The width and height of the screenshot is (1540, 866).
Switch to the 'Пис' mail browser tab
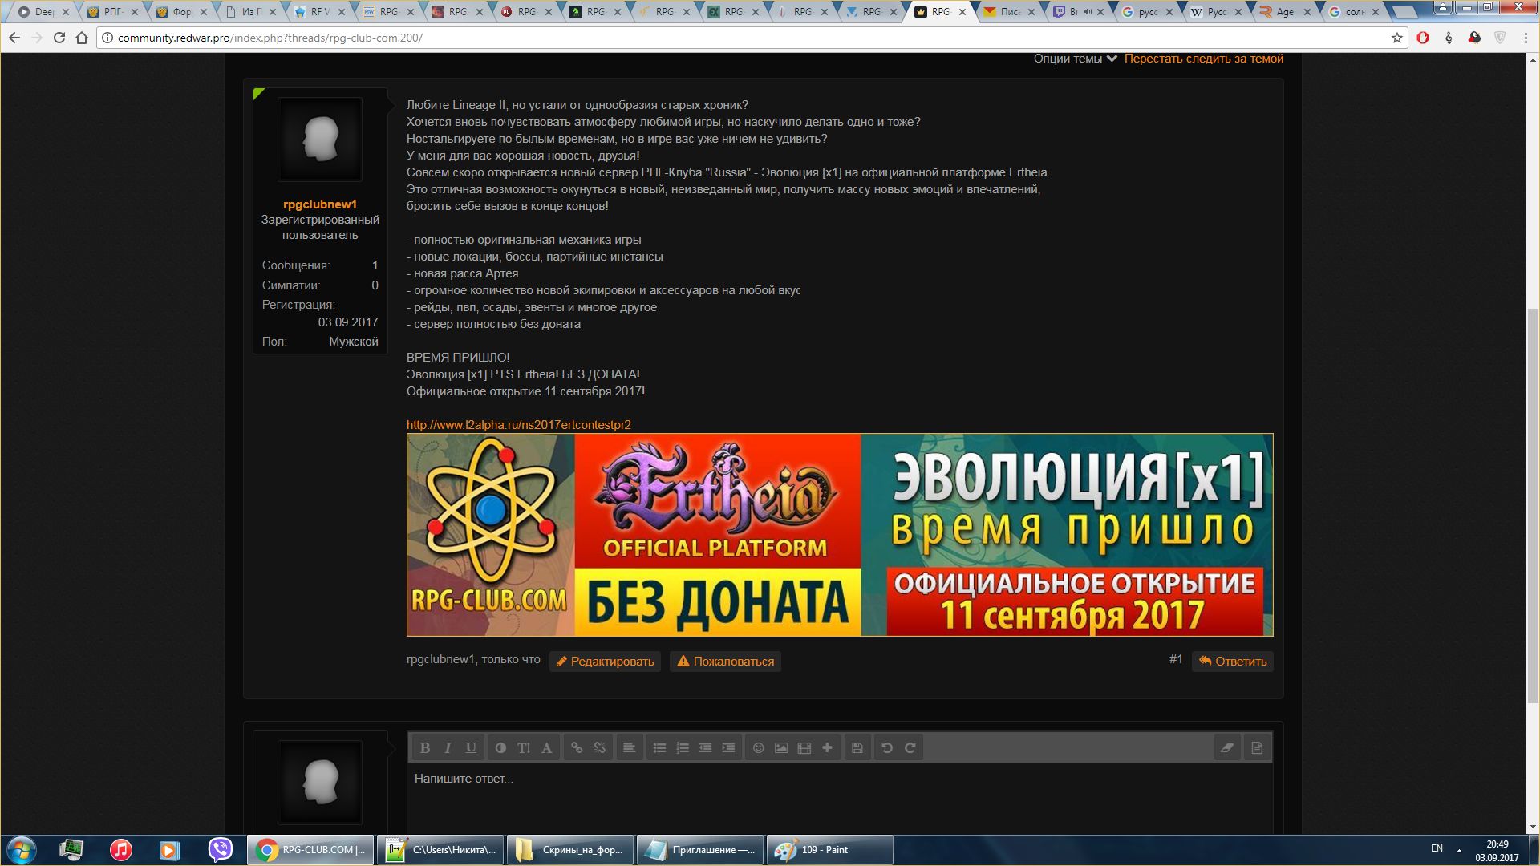coord(1010,12)
